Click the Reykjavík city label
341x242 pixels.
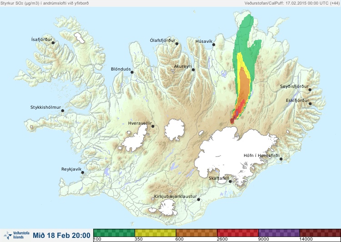(71, 169)
